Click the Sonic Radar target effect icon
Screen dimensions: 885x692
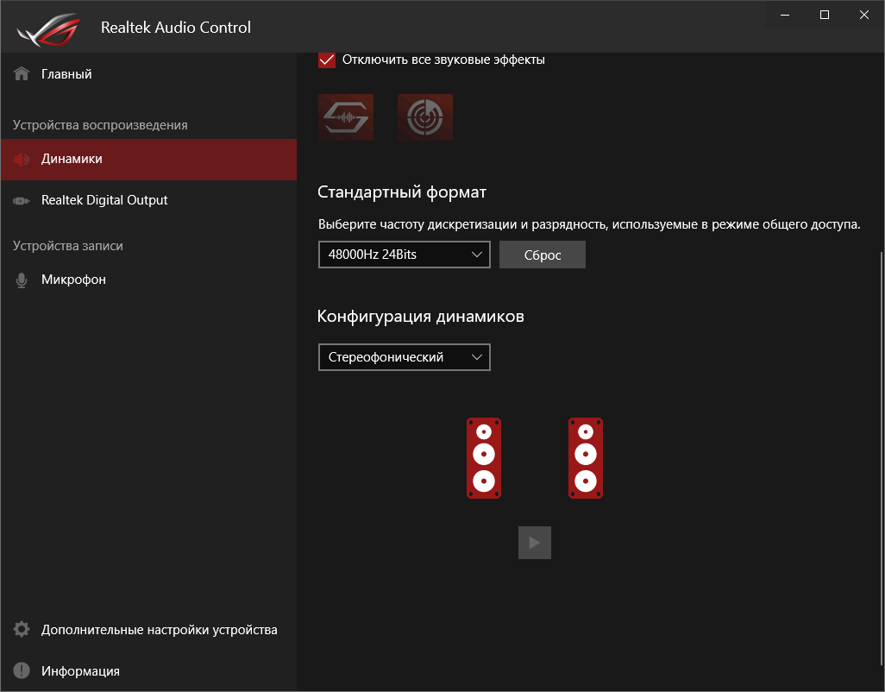pos(425,117)
